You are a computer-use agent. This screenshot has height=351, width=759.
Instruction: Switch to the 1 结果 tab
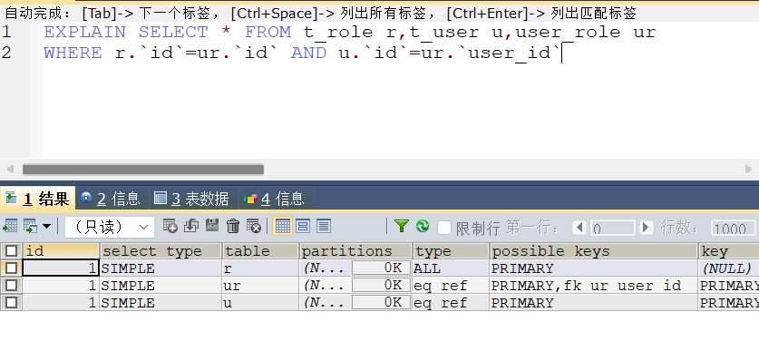[x=38, y=199]
